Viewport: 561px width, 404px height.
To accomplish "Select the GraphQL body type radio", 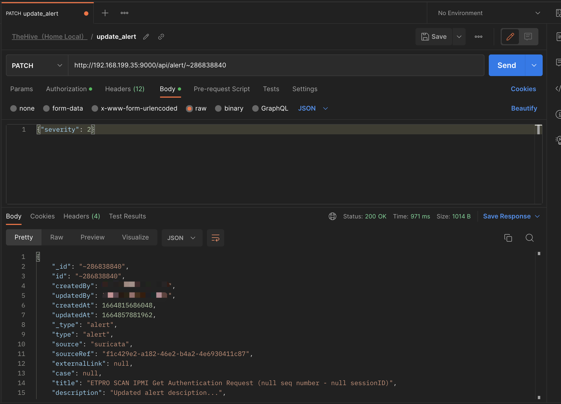I will pyautogui.click(x=255, y=108).
